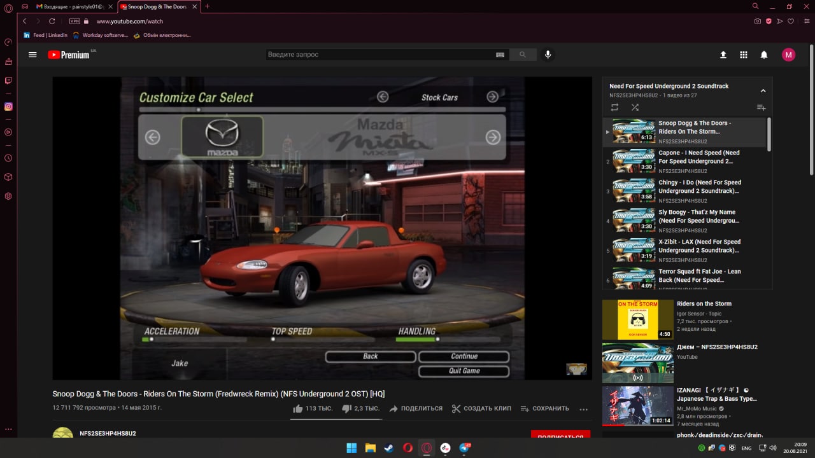Play X-Zibit - LAX playlist item

684,251
